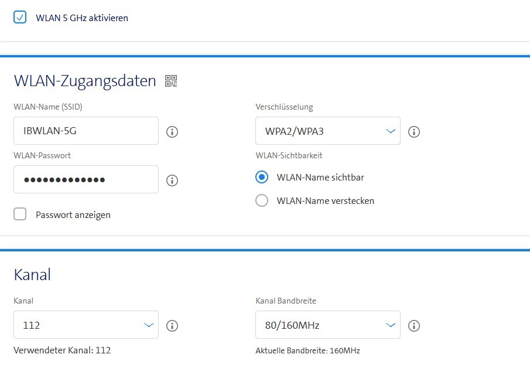Open the Kanal Bandbreite dropdown
Screen dimensions: 530x368
(327, 325)
